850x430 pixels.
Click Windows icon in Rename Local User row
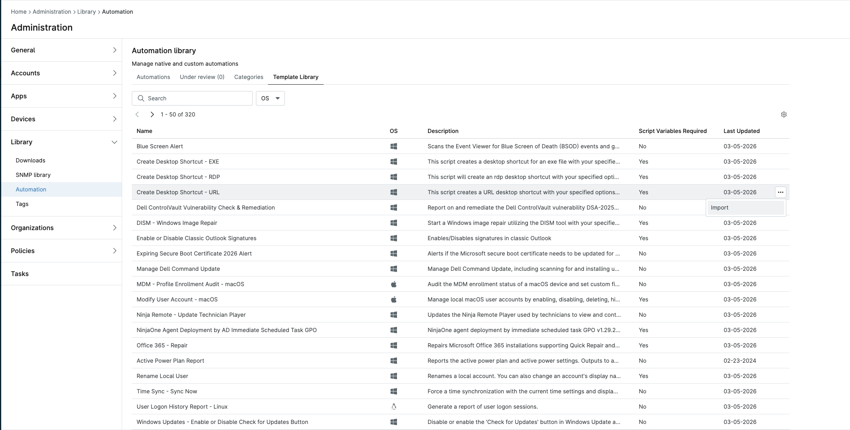point(394,376)
